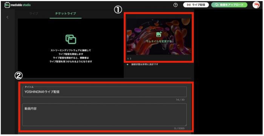Click the green 動画をアップロード button
This screenshot has height=136, width=264.
229,5
